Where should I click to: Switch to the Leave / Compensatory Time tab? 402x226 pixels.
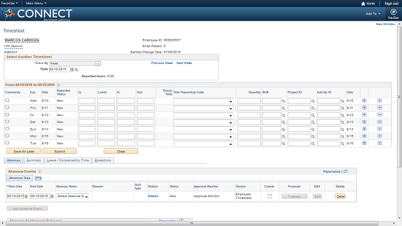pyautogui.click(x=68, y=161)
